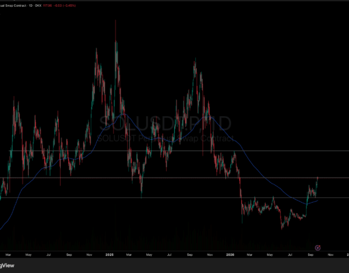
Task: Pick the 2026 label on time axis
Action: pyautogui.click(x=230, y=255)
